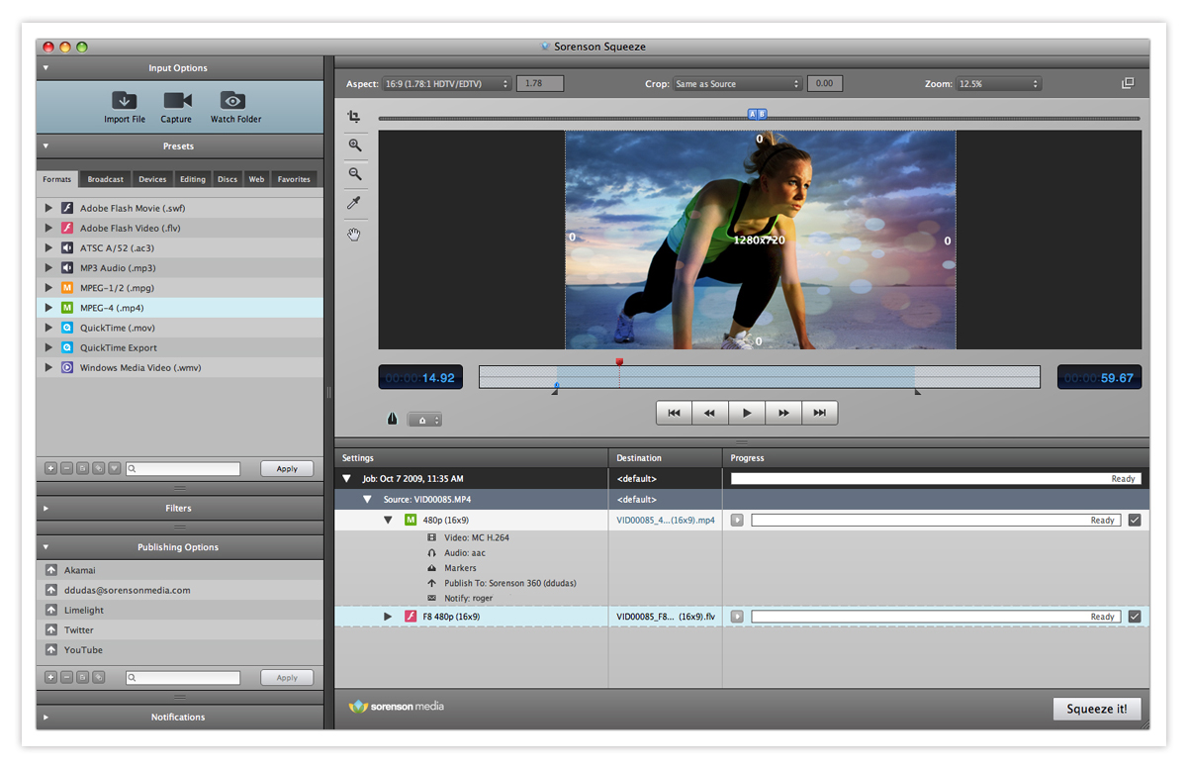Screen dimensions: 1189x769
Task: Switch to the Web presets tab
Action: (256, 179)
